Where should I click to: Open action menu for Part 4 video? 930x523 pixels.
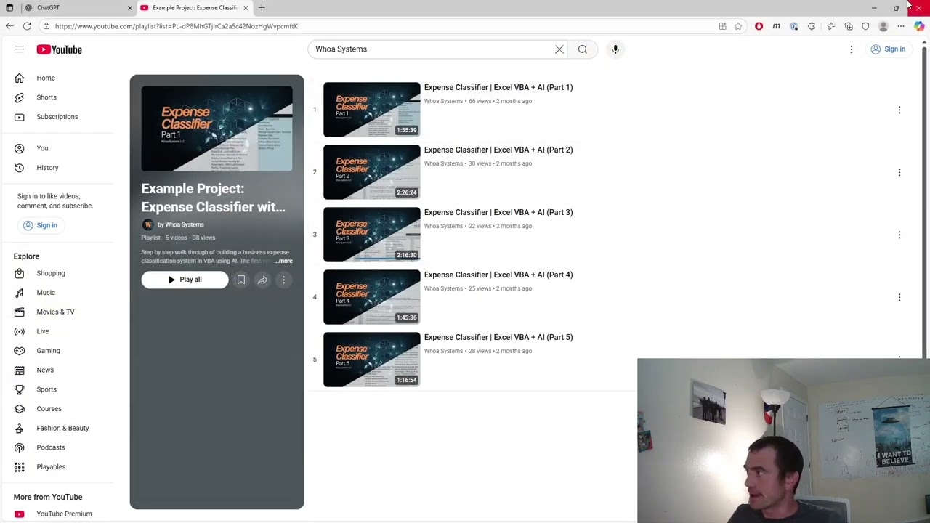click(x=899, y=297)
